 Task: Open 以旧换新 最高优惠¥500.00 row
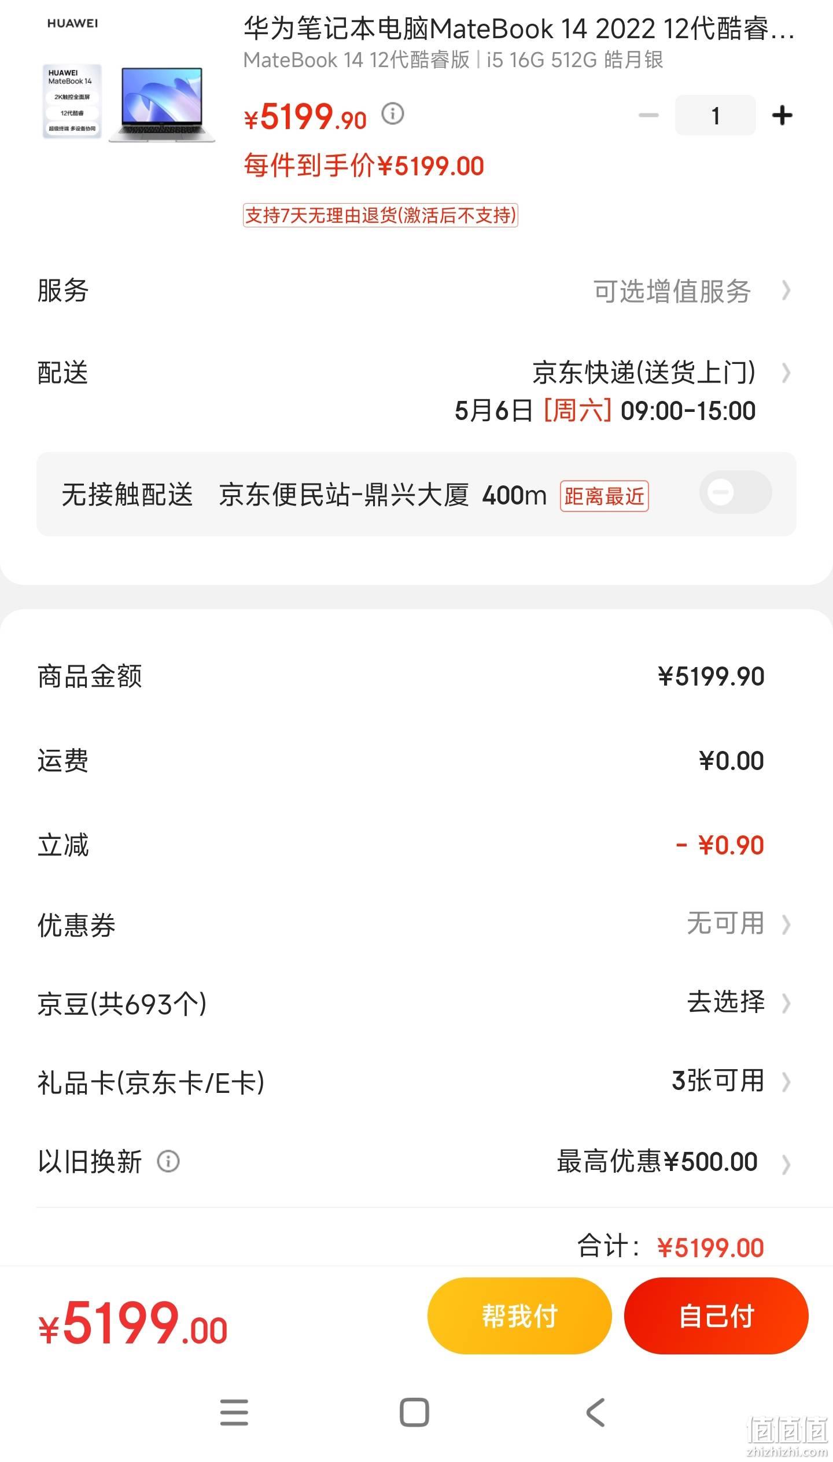click(416, 1162)
